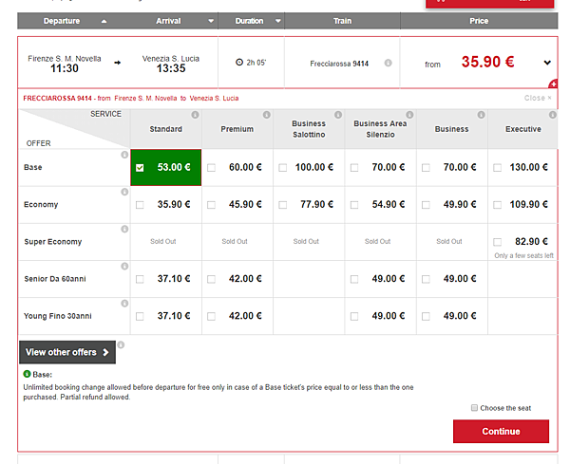Viewport: 570px width, 464px height.
Task: Select Economy Business Salottino 77.90 € fare
Action: point(283,205)
